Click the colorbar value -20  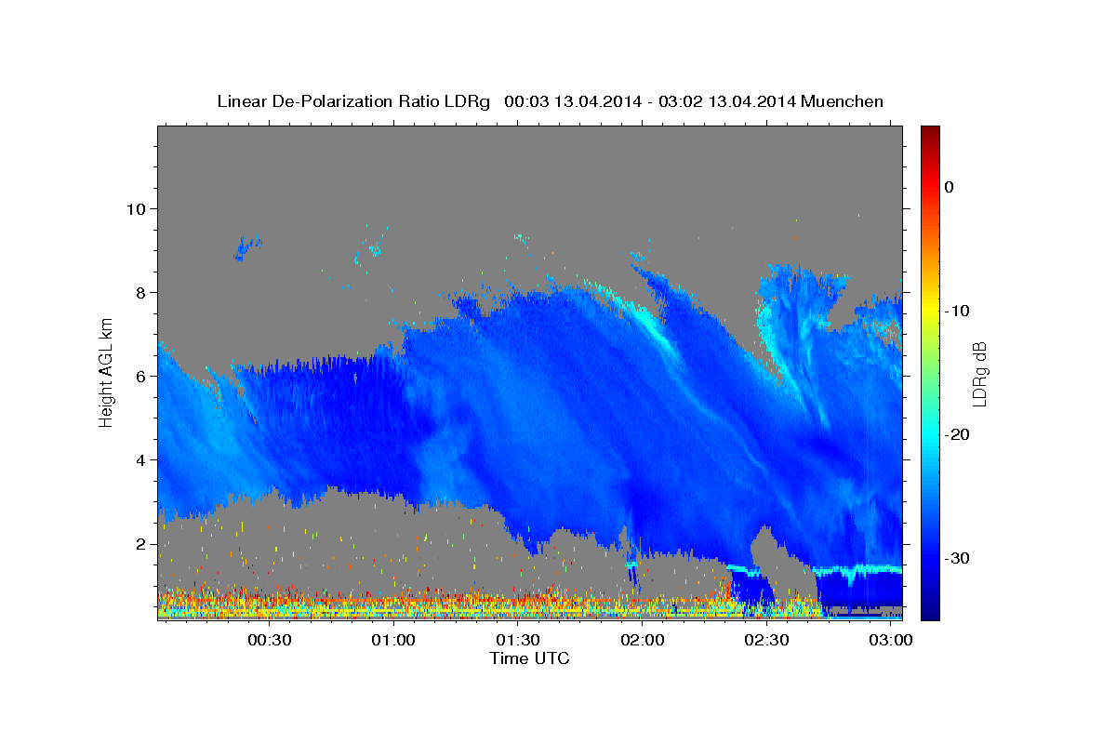coord(957,434)
